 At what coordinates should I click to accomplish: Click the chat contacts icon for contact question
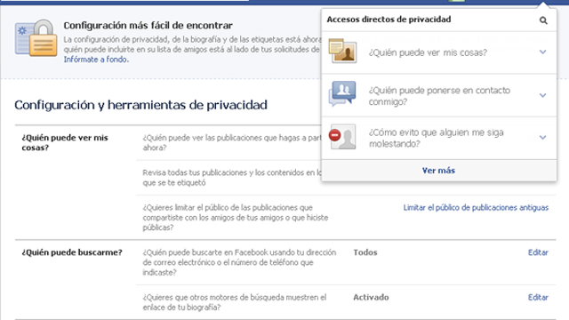342,93
